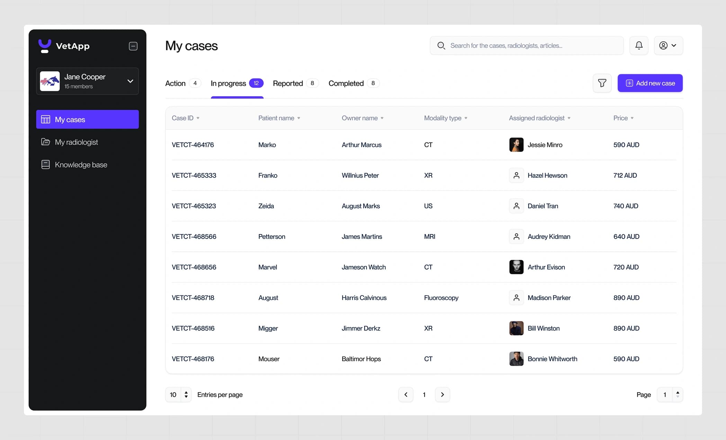Open the filter funnel button

click(x=602, y=83)
